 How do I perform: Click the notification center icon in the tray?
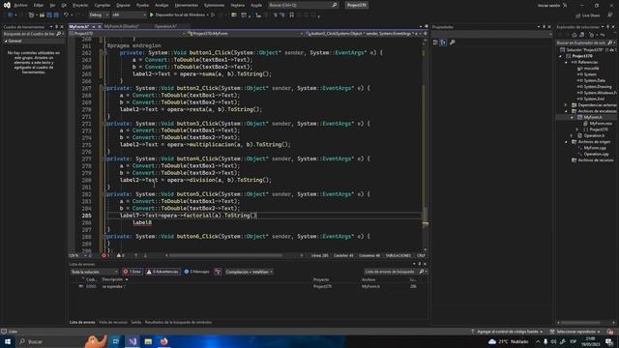click(x=609, y=341)
